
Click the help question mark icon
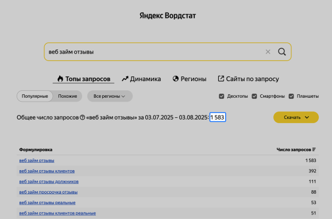(x=82, y=117)
